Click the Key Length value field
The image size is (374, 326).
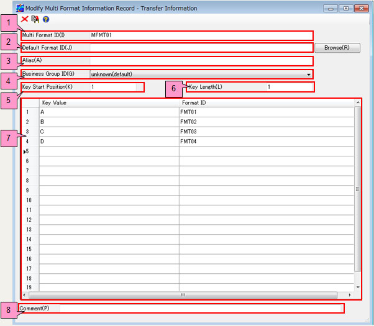(x=289, y=87)
